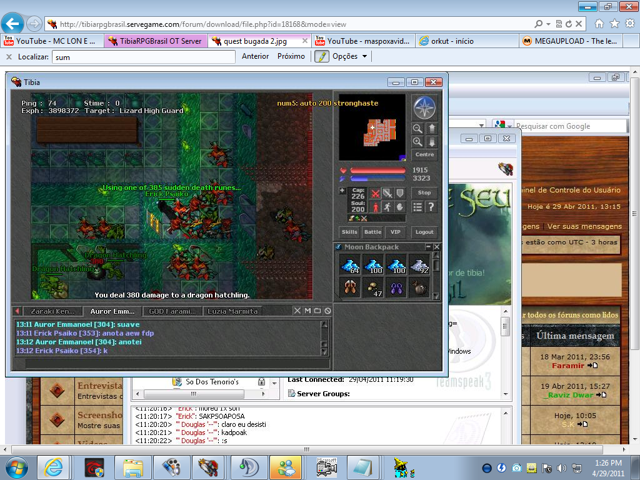Screen dimensions: 640x480
Task: Open the search tool dropdown in address bar
Action: (x=548, y=24)
